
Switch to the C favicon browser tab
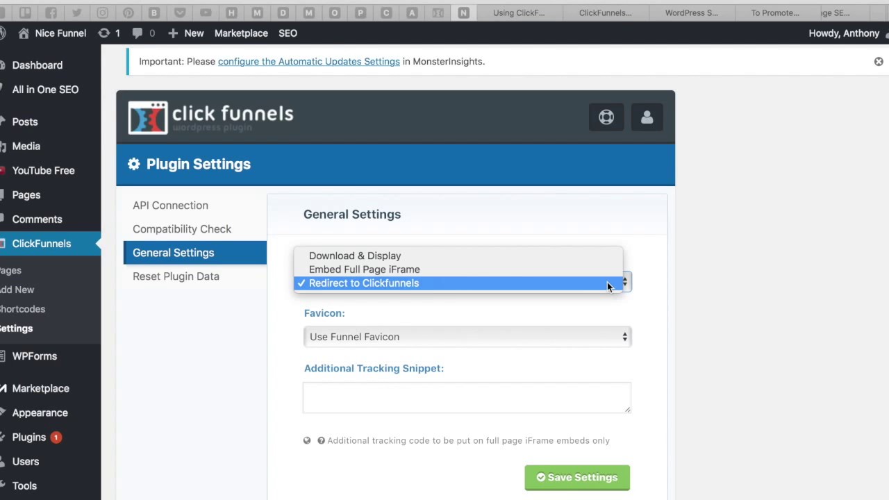(386, 12)
